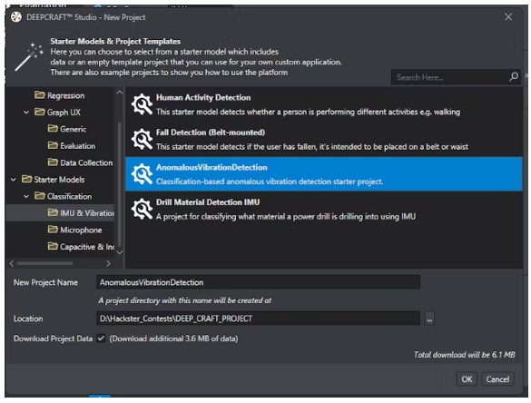Select the Human Activity Detection gear icon
The image size is (531, 403).
click(142, 104)
